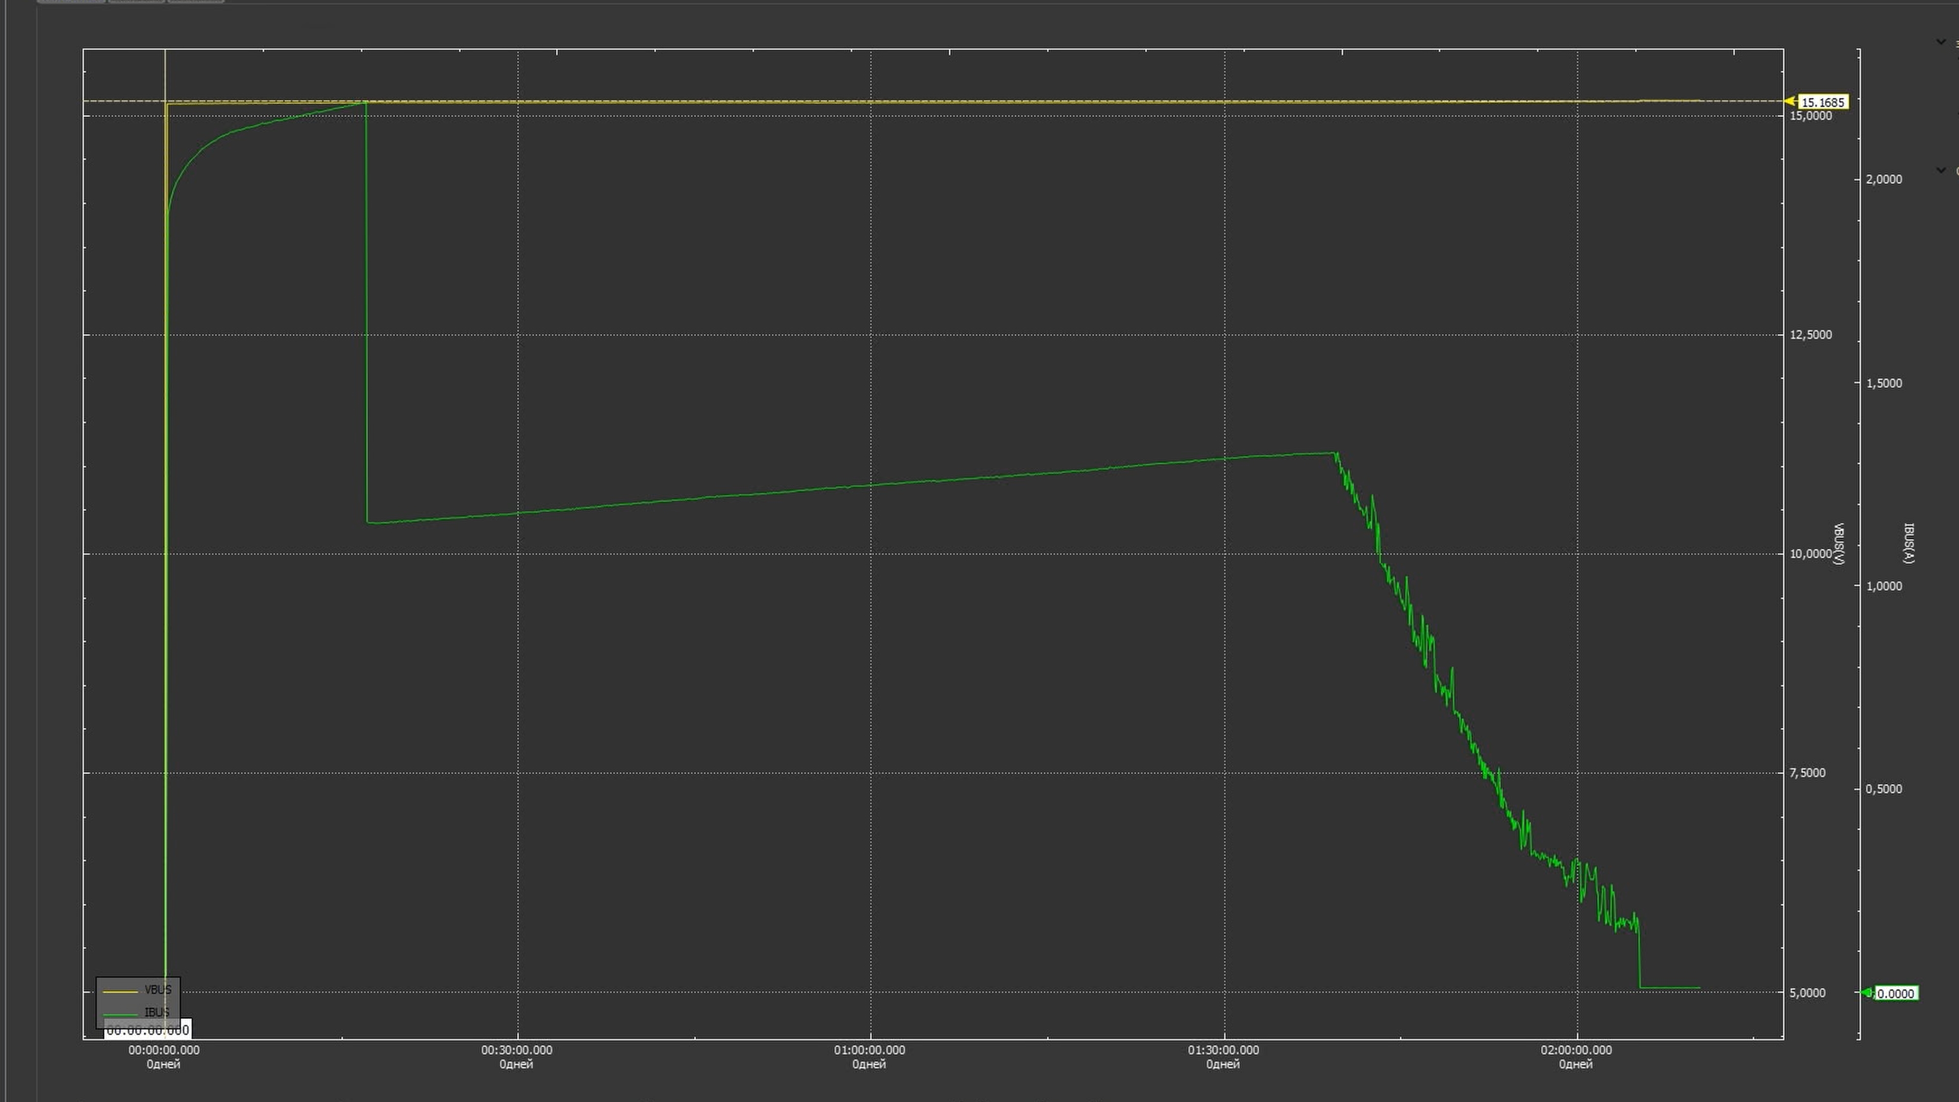Collapse the top right panel chevron
The height and width of the screenshot is (1102, 1959).
coord(1941,42)
